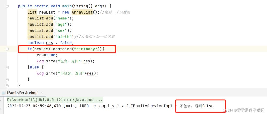Click the contains method call
Image resolution: width=267 pixels, height=114 pixels.
pos(62,49)
